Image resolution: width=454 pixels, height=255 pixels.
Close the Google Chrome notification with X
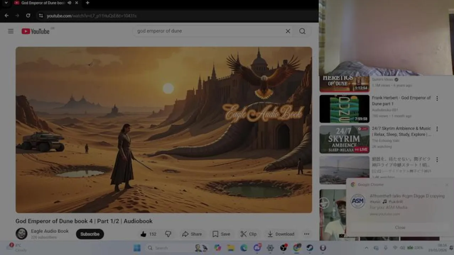pyautogui.click(x=447, y=185)
